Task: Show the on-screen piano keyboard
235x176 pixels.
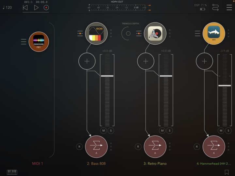Action: coord(12,172)
